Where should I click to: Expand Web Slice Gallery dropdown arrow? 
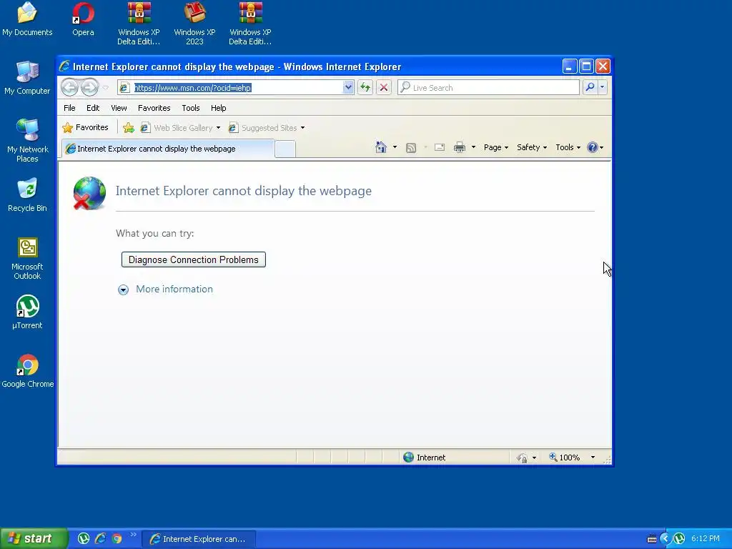218,128
